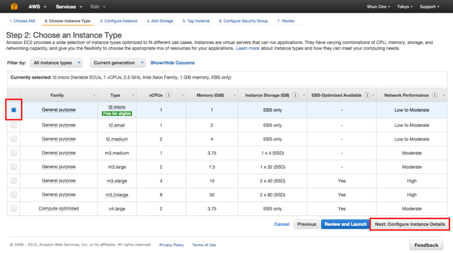Select the c4.large instance checkbox

(14, 208)
